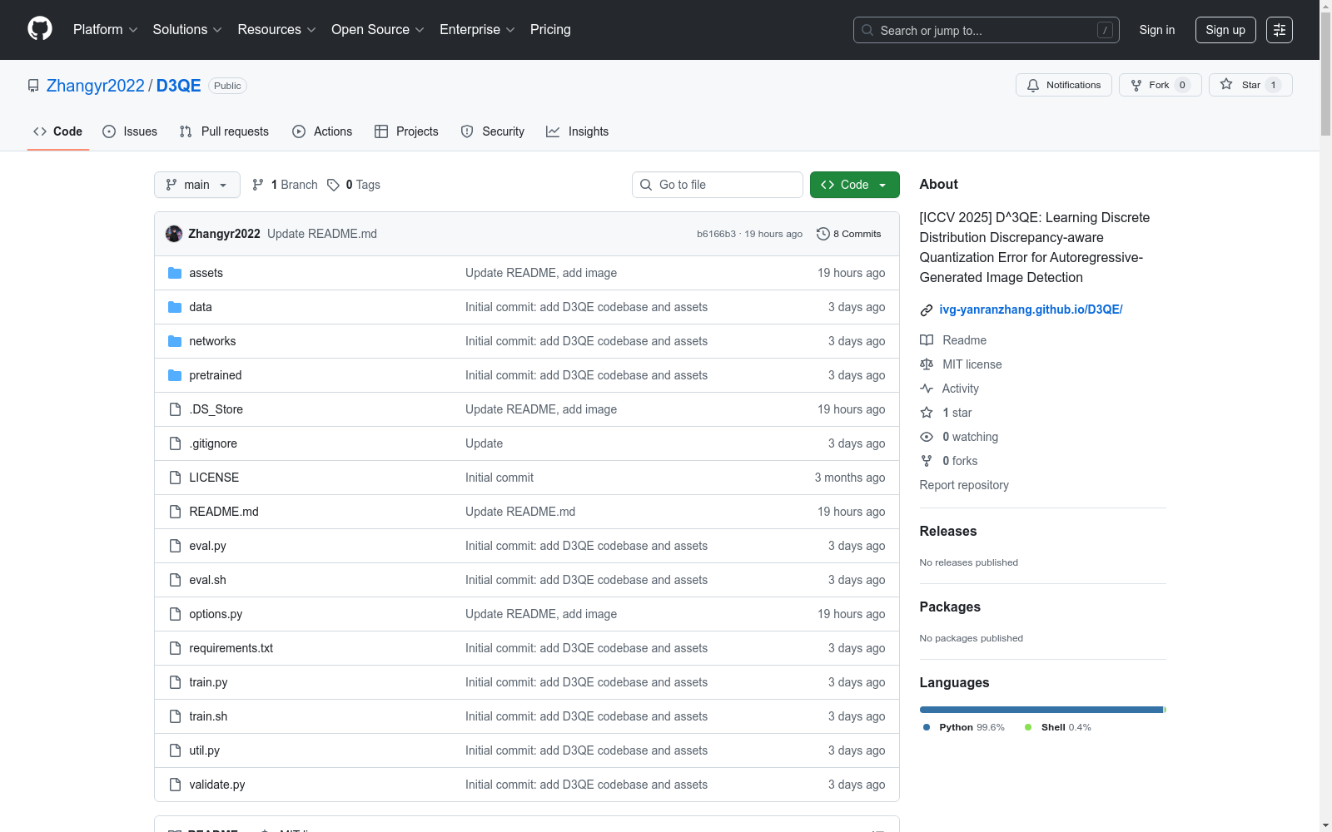Click the assets folder icon
1332x832 pixels.
pyautogui.click(x=175, y=273)
